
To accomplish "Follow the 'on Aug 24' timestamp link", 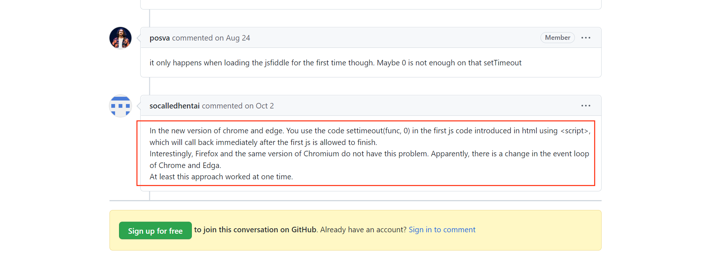I will click(x=233, y=38).
